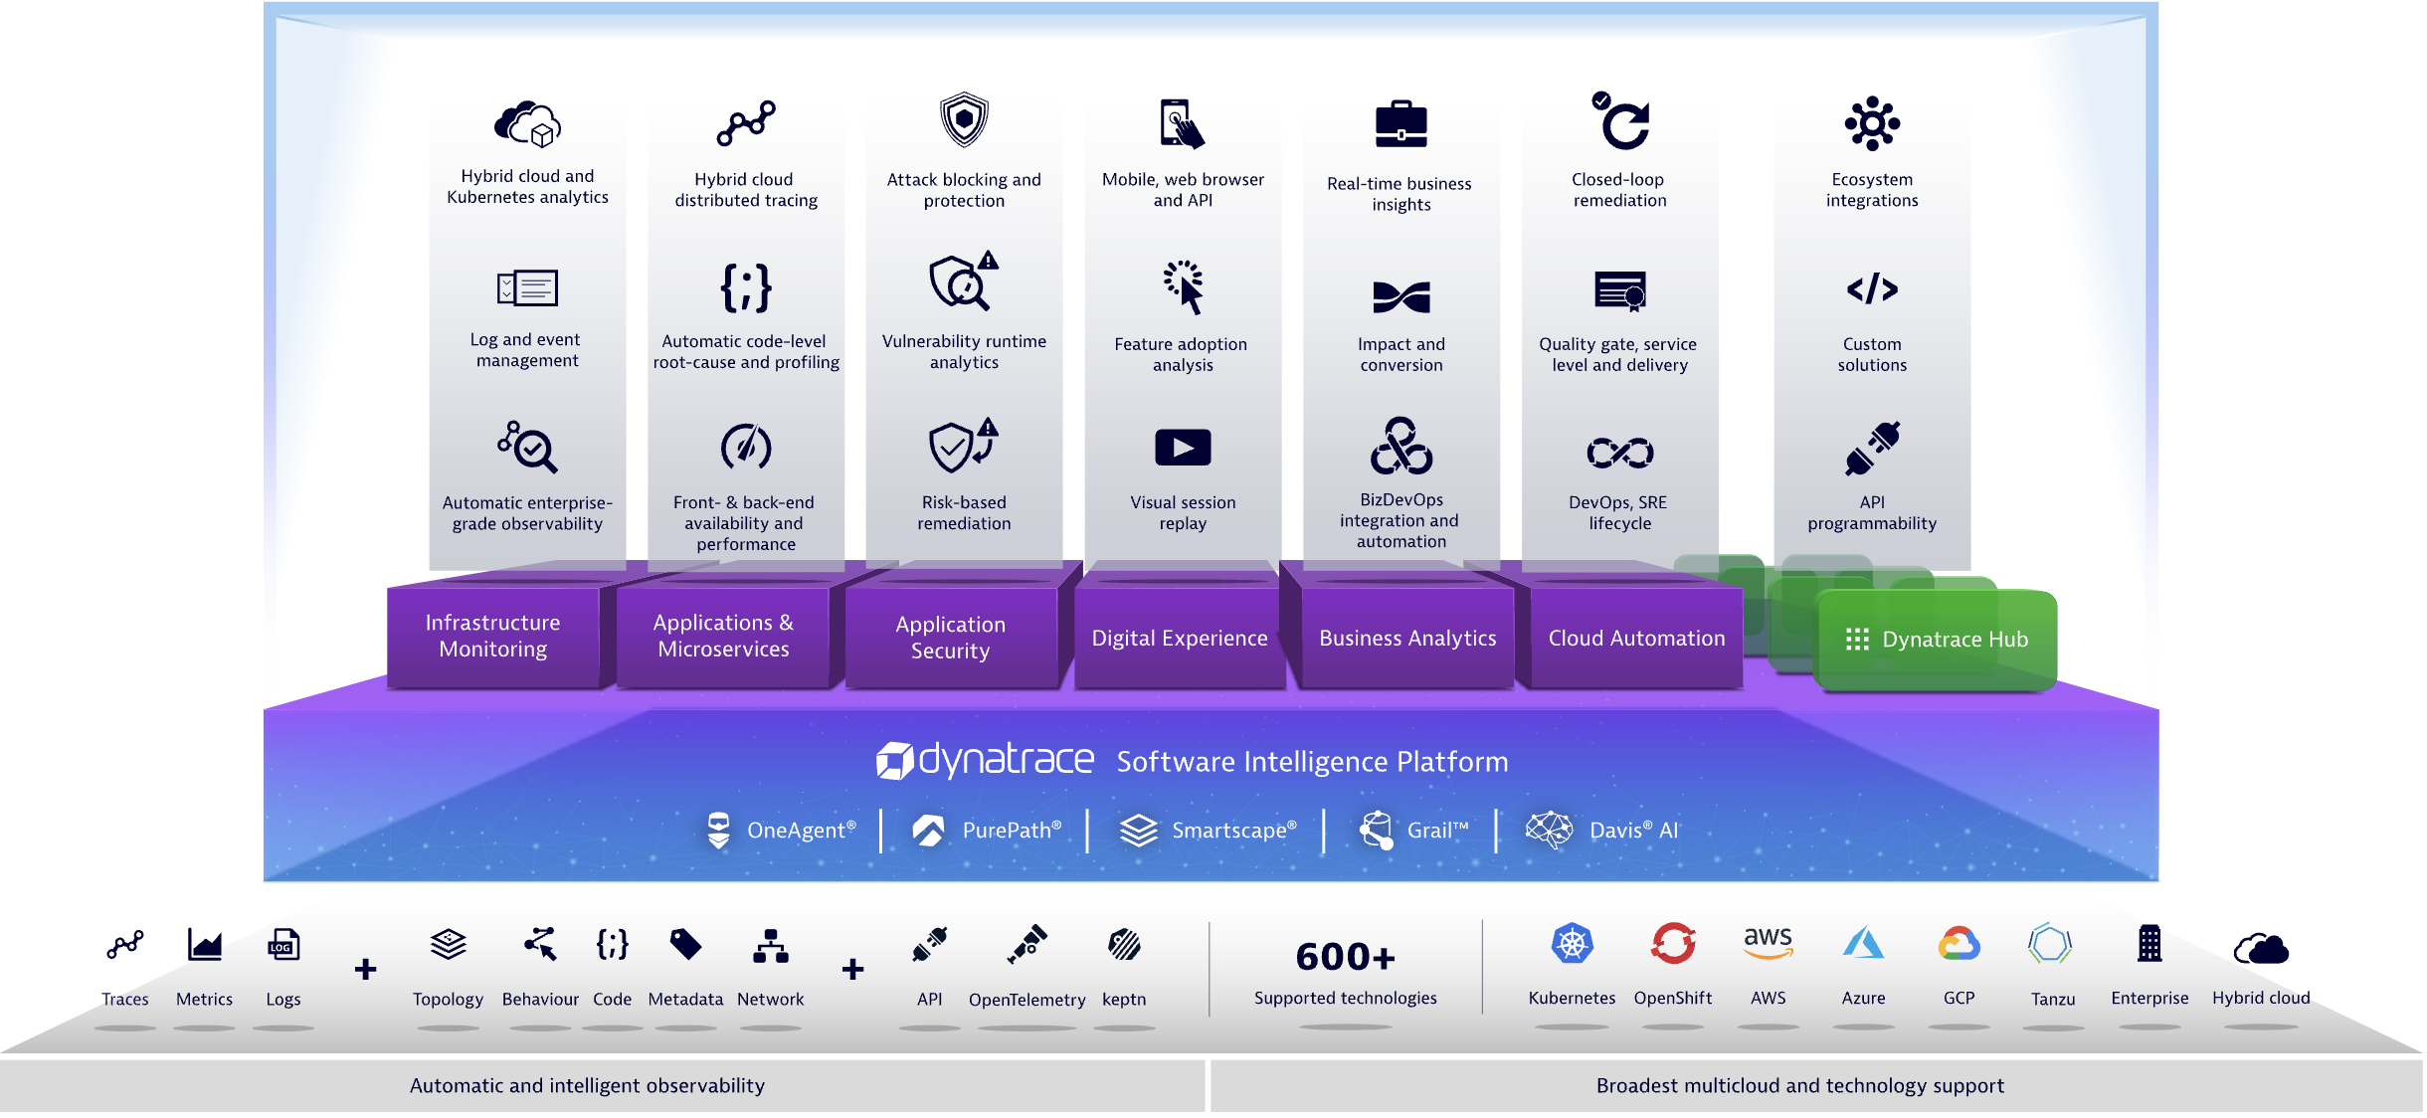
Task: Click the AWS logo
Action: [x=1769, y=942]
